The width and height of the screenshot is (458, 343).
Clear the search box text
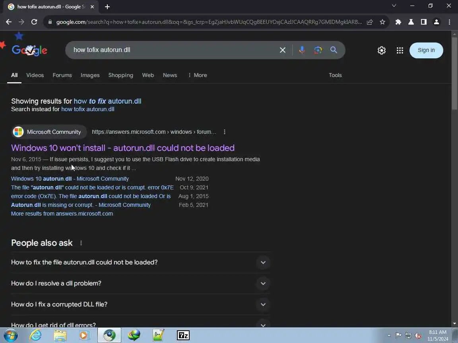point(282,50)
